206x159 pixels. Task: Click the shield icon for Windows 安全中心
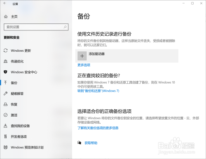point(5,72)
